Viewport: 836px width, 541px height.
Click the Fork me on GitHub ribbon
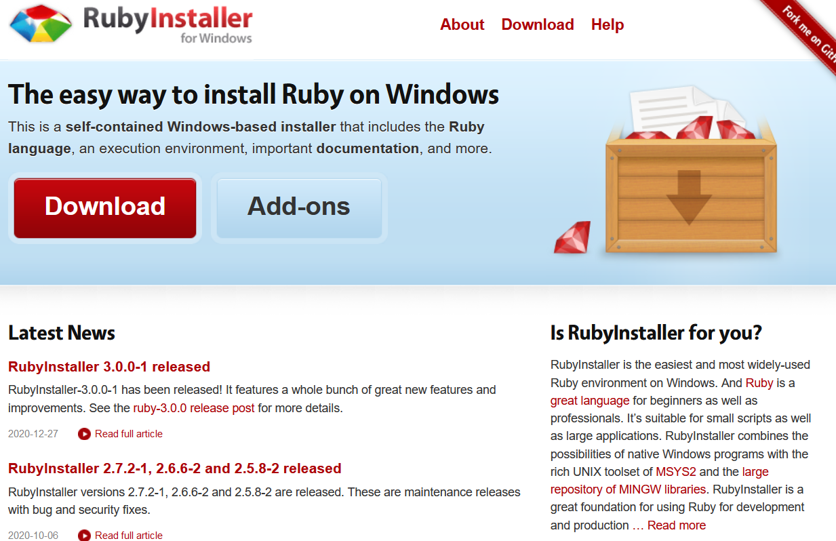click(810, 28)
